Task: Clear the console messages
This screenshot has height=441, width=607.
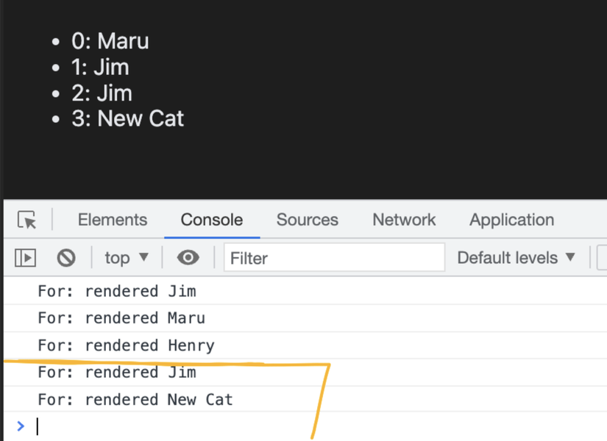Action: (x=66, y=258)
